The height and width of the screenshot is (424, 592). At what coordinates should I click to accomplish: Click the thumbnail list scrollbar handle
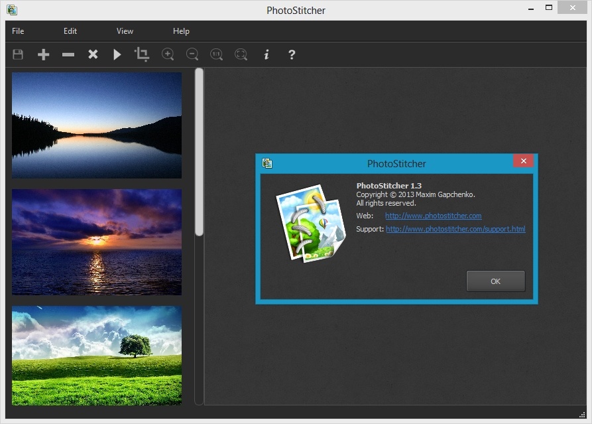(199, 152)
